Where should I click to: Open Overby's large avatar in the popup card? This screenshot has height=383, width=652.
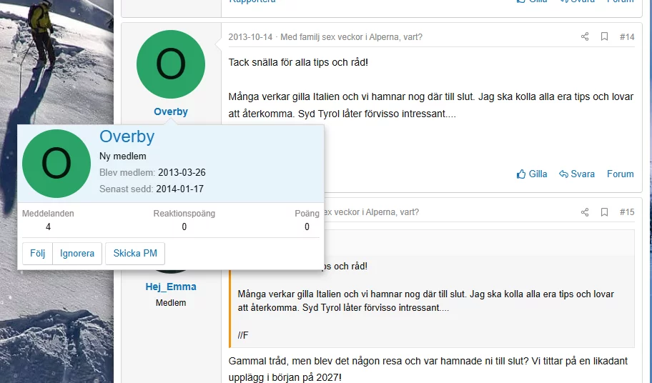(56, 164)
